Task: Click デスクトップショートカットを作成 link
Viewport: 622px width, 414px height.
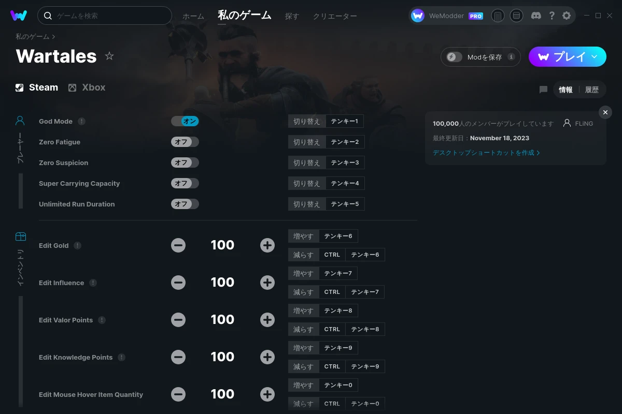Action: (x=486, y=153)
